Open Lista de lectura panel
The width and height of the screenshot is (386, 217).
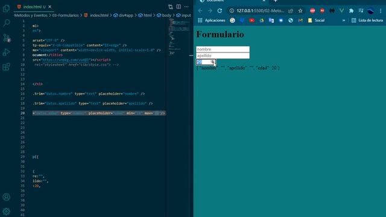click(x=367, y=20)
